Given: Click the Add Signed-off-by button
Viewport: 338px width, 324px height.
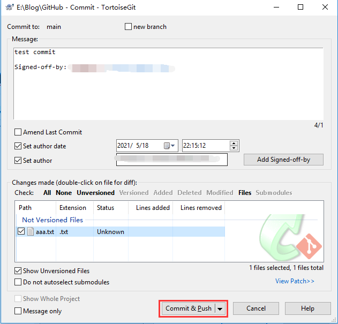Looking at the screenshot, I should (x=283, y=160).
